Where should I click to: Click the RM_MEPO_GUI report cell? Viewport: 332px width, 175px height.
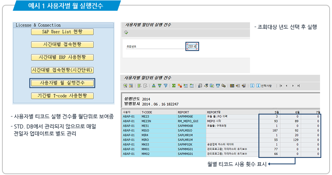point(191,121)
